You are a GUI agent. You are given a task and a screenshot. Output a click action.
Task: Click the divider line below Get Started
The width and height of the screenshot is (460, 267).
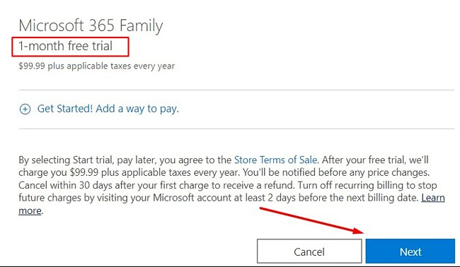pyautogui.click(x=236, y=129)
